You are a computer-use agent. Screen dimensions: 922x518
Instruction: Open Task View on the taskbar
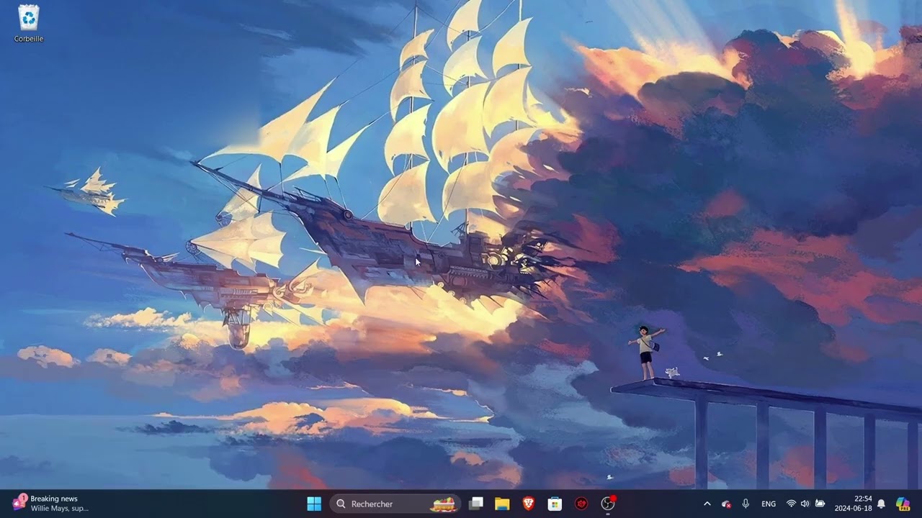[x=476, y=504]
